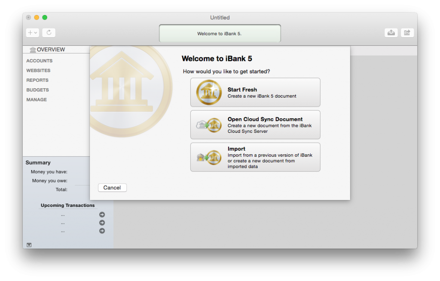This screenshot has width=440, height=281.
Task: Click the first arrow under Upcoming Transactions
Action: (102, 215)
